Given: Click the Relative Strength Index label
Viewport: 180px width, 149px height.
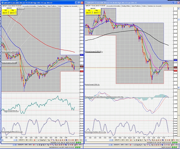Looking at the screenshot, I should [10, 111].
